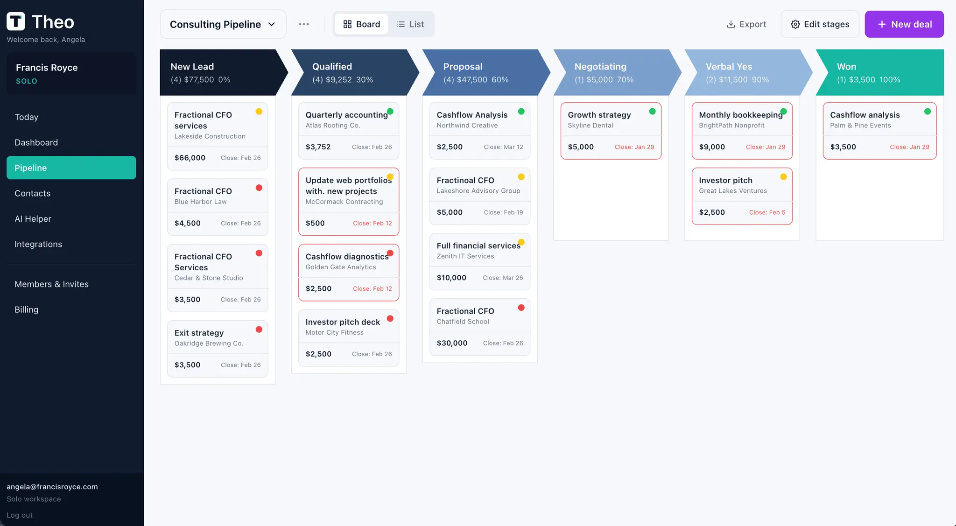Image resolution: width=956 pixels, height=526 pixels.
Task: Open the three-dots pipeline options menu
Action: [x=304, y=24]
